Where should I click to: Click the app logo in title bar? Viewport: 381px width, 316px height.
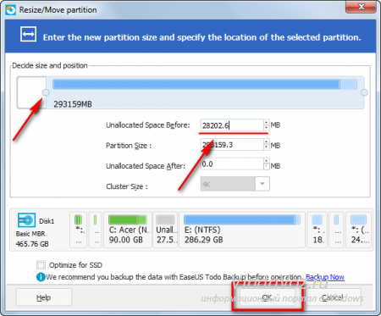[x=10, y=10]
